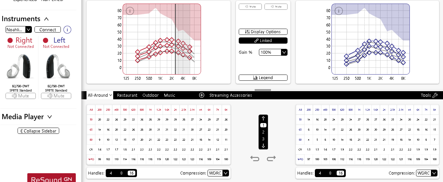Click info icon on left ear graph

tap(339, 11)
